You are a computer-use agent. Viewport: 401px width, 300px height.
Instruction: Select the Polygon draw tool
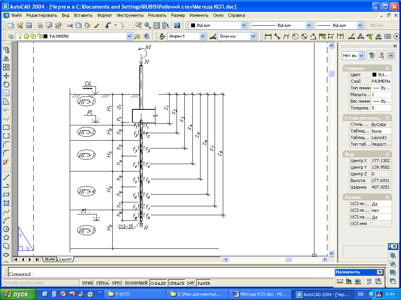(6, 237)
